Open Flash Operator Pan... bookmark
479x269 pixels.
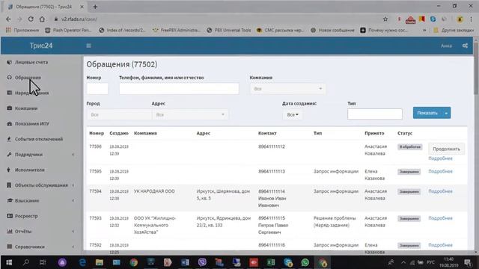click(68, 30)
